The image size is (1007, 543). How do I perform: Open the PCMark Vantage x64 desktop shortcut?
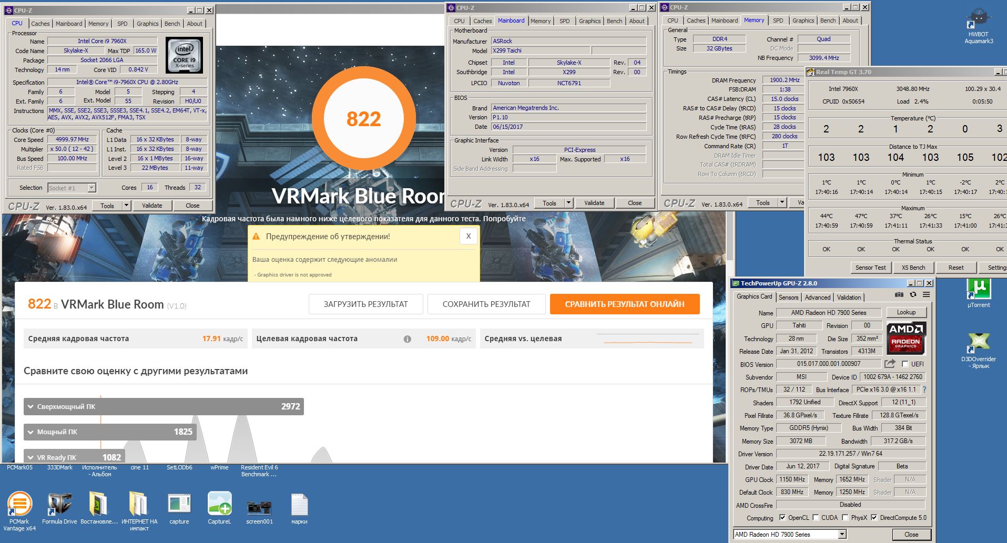[x=19, y=510]
